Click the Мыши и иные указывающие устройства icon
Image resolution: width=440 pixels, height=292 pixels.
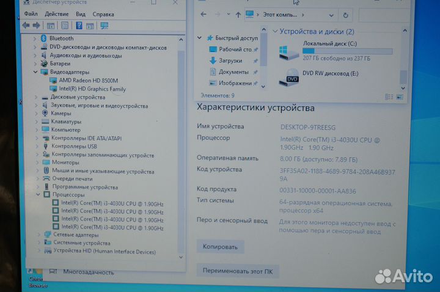(46, 170)
